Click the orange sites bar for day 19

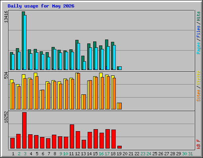pos(120,106)
